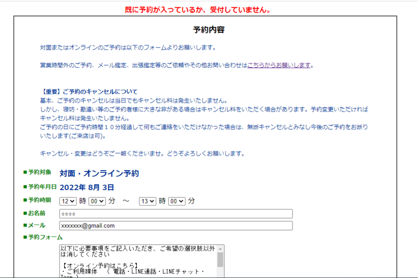Open the こちらからお願いします inquiry link
418x278 pixels.
tap(280, 65)
